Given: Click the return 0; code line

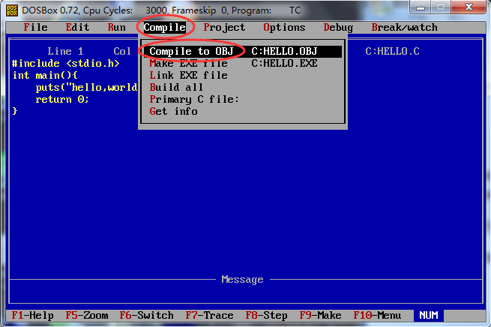Looking at the screenshot, I should pyautogui.click(x=62, y=99).
